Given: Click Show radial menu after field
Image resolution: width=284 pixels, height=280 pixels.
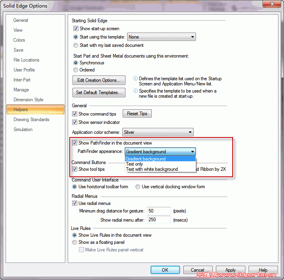Looking at the screenshot, I should point(159,220).
